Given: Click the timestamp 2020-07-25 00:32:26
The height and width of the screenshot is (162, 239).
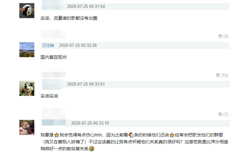Looking at the screenshot, I should click(x=78, y=46).
